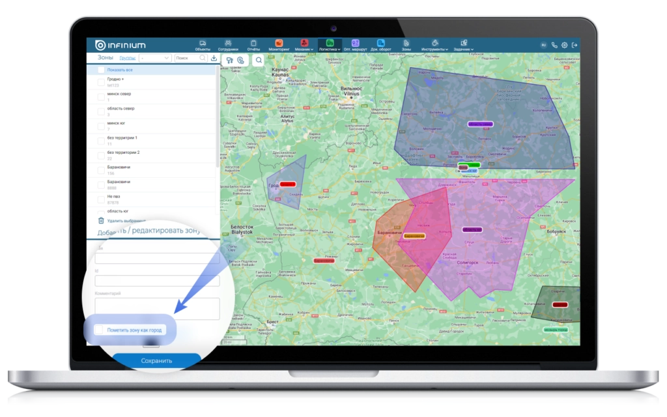The height and width of the screenshot is (417, 667).
Task: Select the Не пвз row text
Action: point(113,197)
